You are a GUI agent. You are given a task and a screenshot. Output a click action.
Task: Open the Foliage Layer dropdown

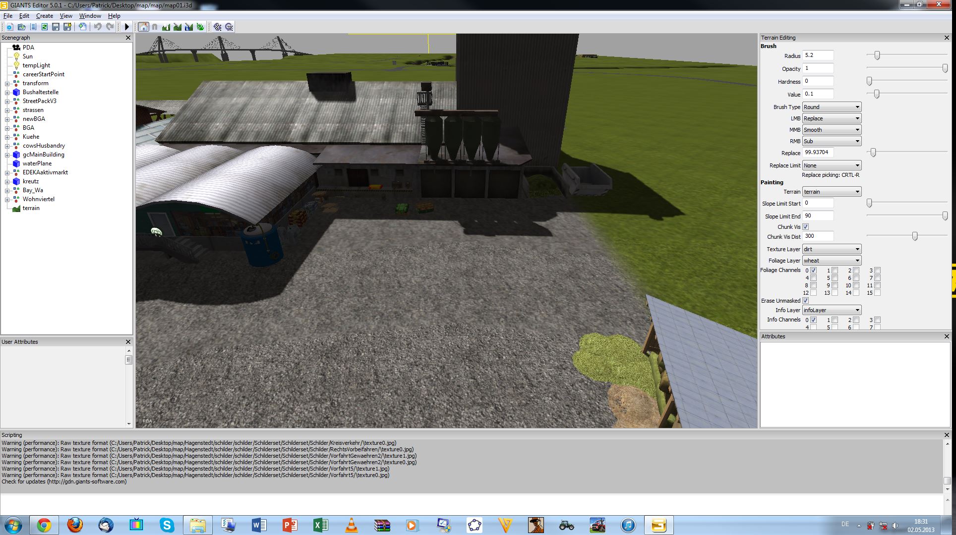tap(832, 261)
